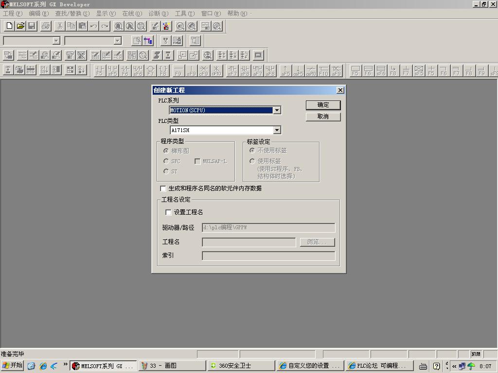This screenshot has height=373, width=498.
Task: Close the 创建新工程 dialog
Action: point(340,90)
